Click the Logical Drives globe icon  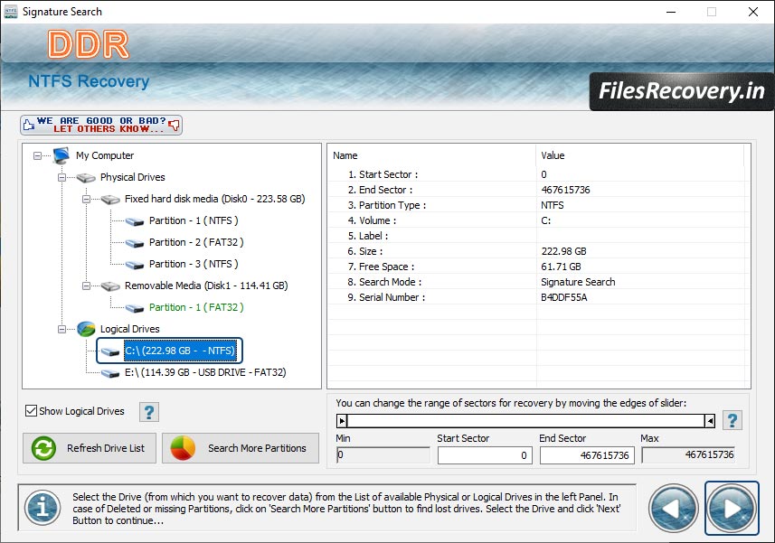coord(86,329)
